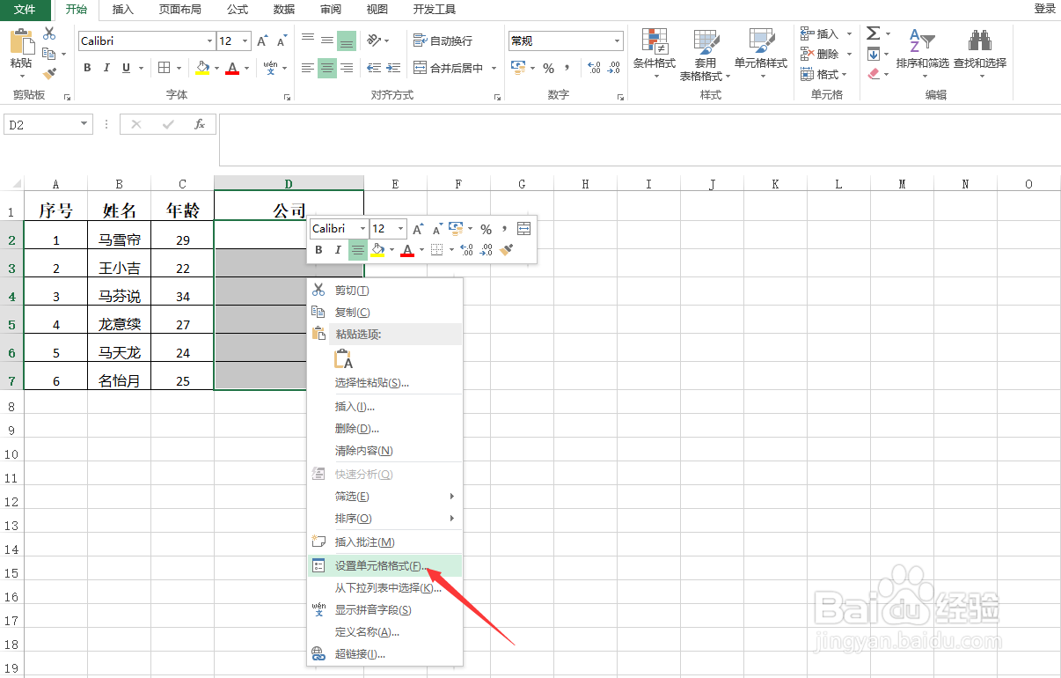Click the AutoSum sigma icon
This screenshot has width=1061, height=678.
pyautogui.click(x=873, y=33)
